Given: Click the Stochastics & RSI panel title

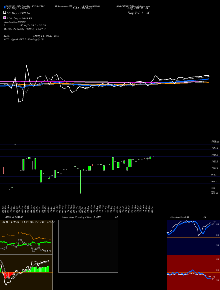Looking at the screenshot, I should click(x=188, y=217).
